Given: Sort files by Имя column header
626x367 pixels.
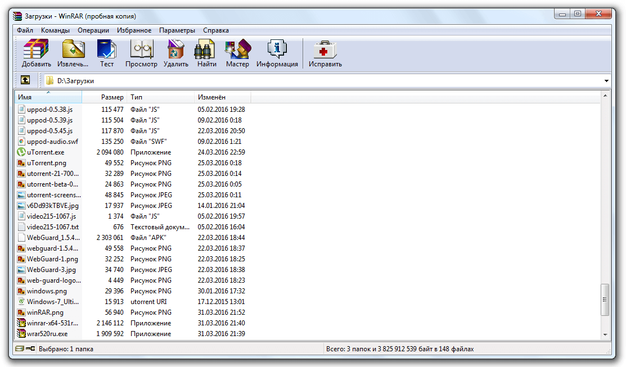Looking at the screenshot, I should 48,97.
